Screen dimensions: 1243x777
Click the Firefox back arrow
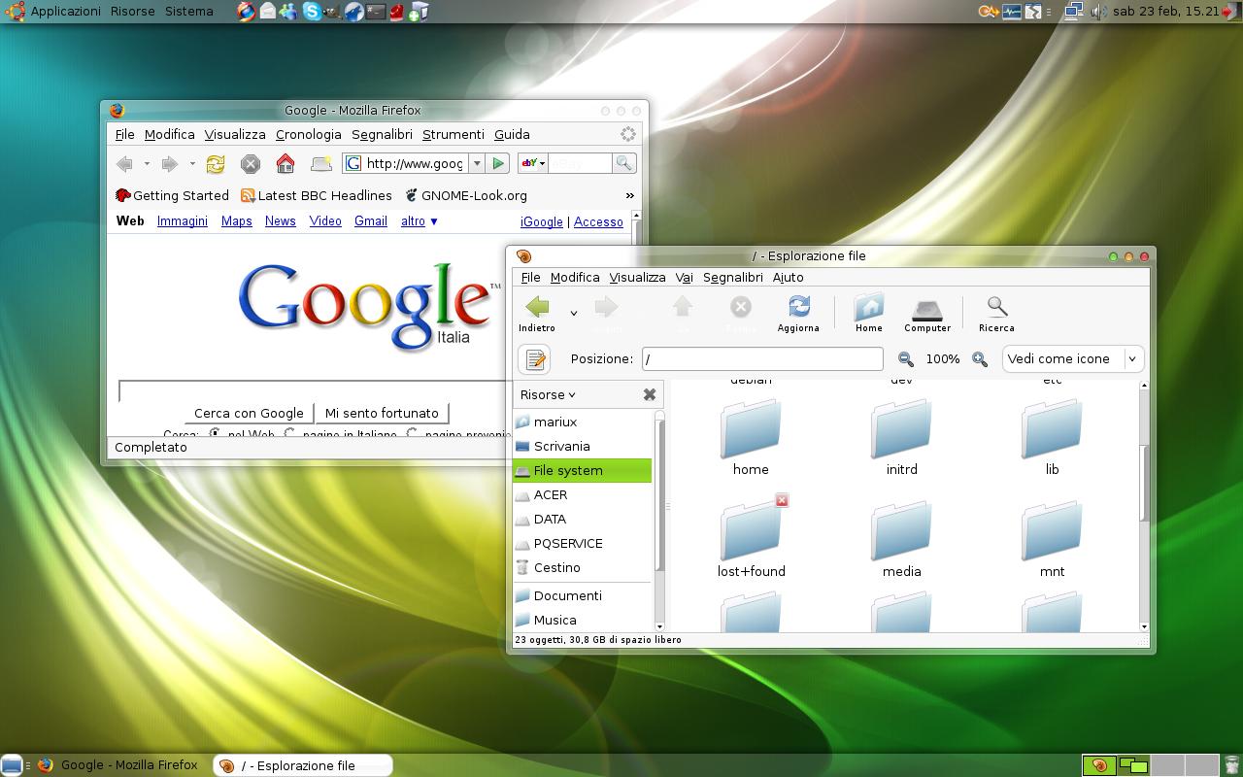pyautogui.click(x=124, y=163)
